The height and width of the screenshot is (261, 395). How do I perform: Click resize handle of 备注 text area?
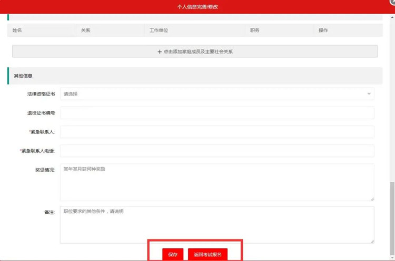(x=372, y=241)
